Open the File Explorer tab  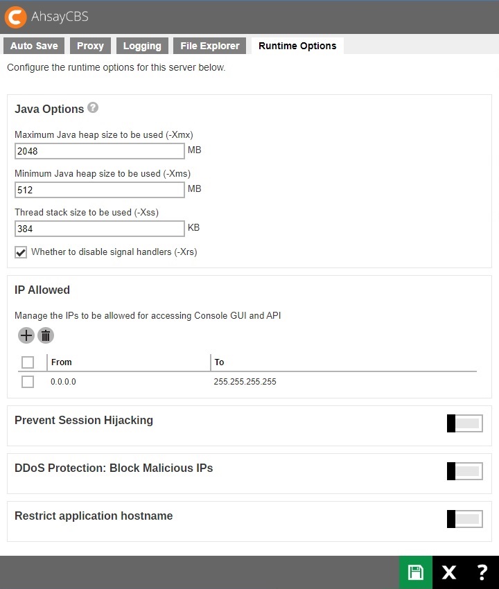pyautogui.click(x=209, y=45)
